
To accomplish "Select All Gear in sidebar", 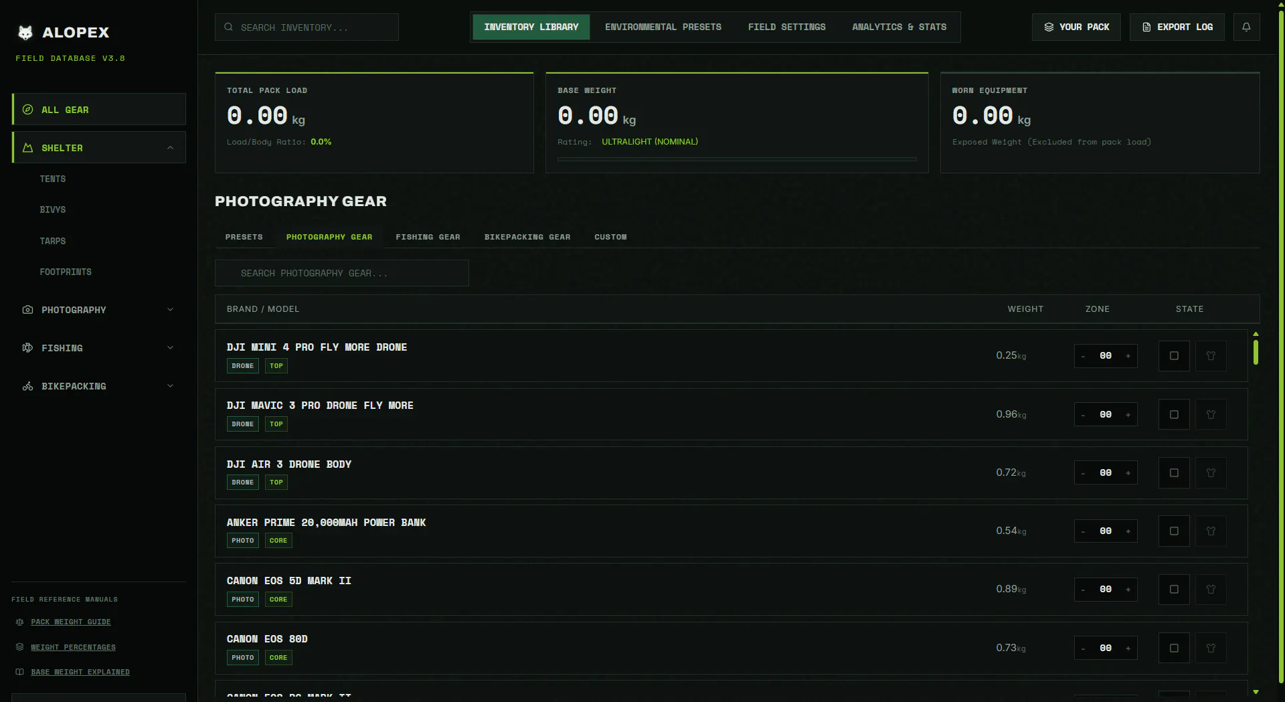I will [x=99, y=109].
